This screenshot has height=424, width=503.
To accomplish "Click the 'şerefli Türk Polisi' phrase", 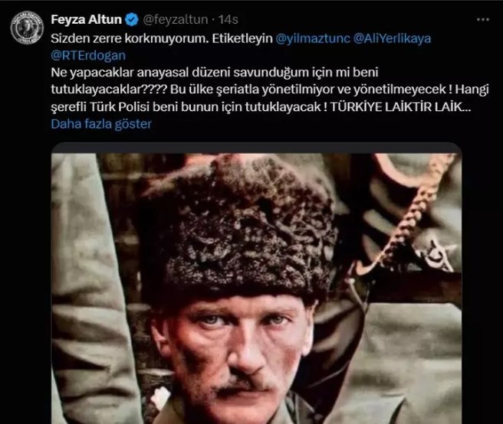I will pos(100,107).
